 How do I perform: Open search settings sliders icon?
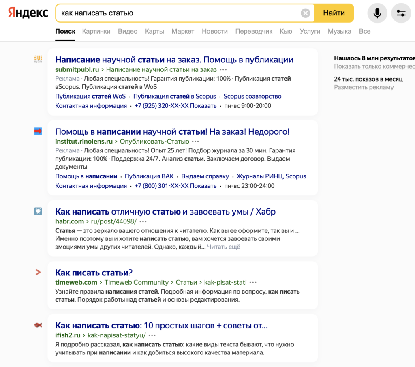coord(401,13)
